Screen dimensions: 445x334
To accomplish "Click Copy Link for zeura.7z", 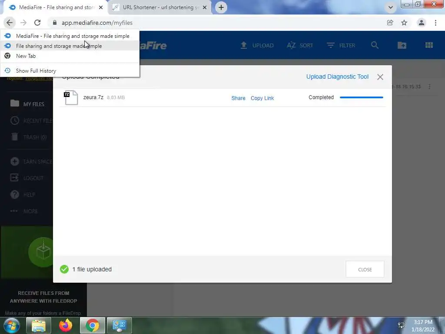I will click(262, 98).
